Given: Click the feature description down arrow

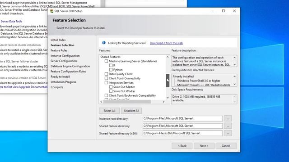Looking at the screenshot, I should (x=234, y=64).
